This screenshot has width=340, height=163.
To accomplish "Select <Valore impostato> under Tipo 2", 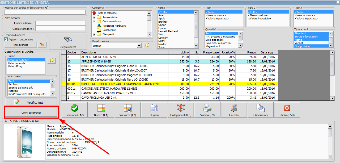I will (268, 19).
